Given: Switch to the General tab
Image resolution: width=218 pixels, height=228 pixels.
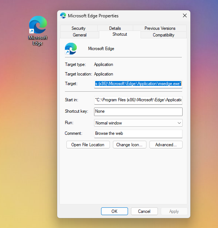Looking at the screenshot, I should (x=80, y=35).
